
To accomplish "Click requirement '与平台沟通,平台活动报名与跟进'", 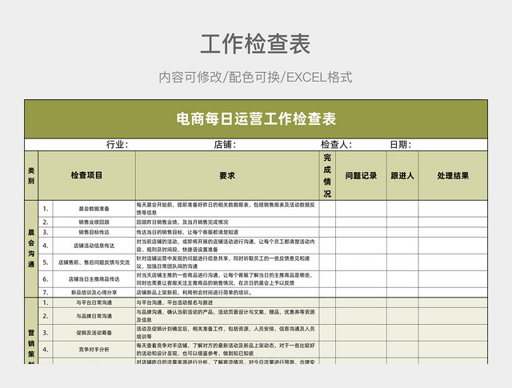I will [174, 302].
